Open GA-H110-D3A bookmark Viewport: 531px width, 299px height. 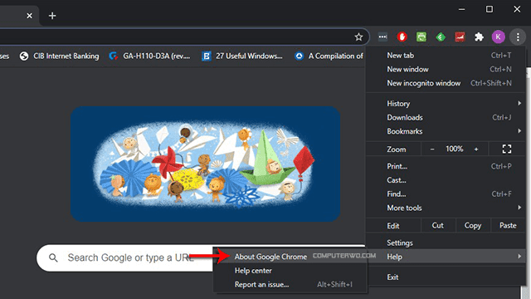pyautogui.click(x=149, y=56)
